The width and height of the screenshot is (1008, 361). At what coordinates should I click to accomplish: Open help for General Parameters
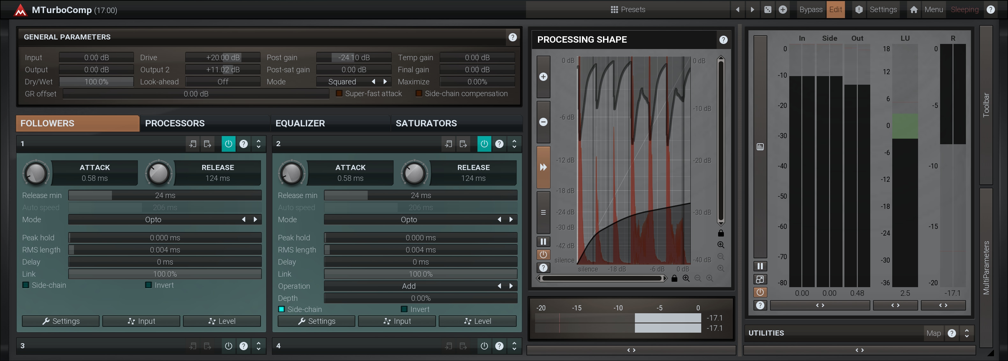(x=512, y=37)
